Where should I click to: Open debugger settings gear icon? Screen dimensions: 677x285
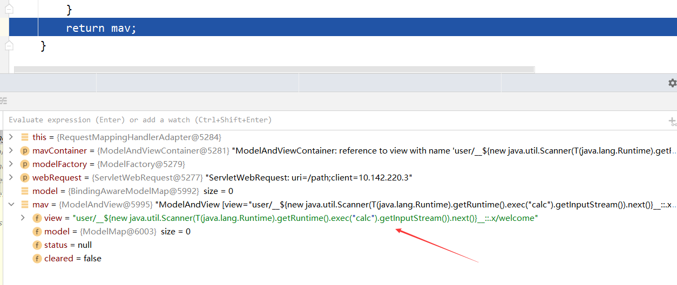[x=672, y=83]
